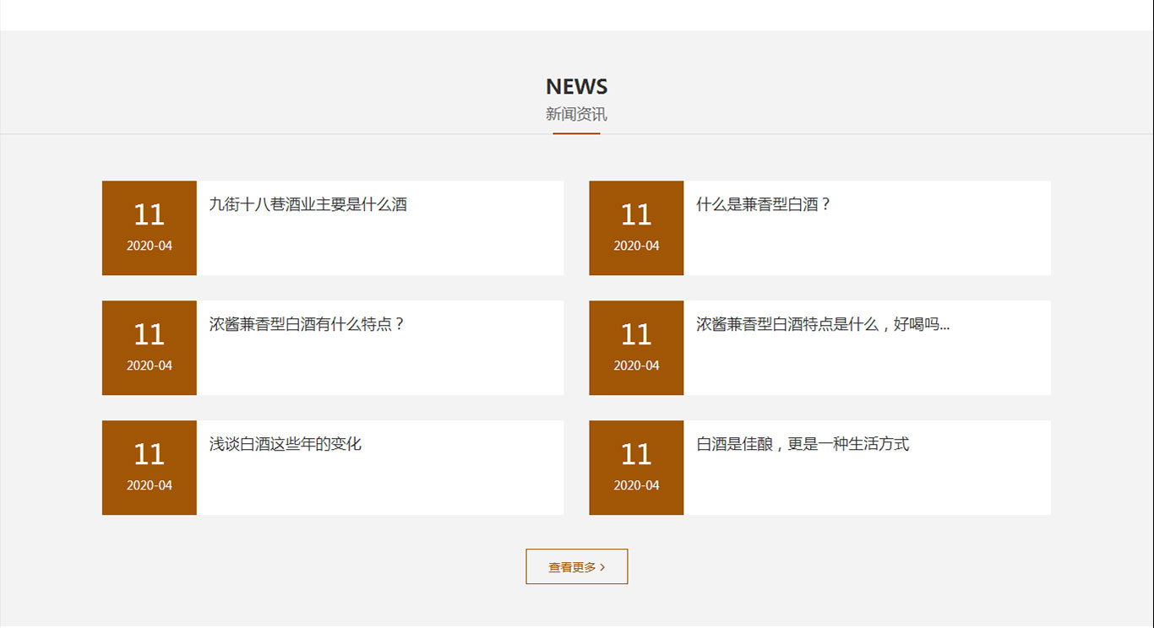Click day number 11 beside 九街十八巷酒业主要是什么酒
1154x628 pixels.
coord(149,215)
